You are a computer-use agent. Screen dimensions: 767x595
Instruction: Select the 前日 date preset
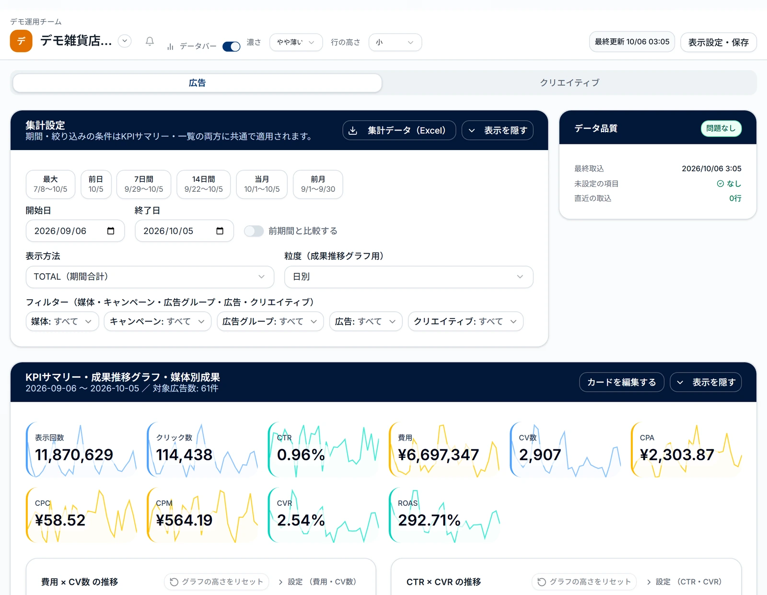(x=96, y=184)
